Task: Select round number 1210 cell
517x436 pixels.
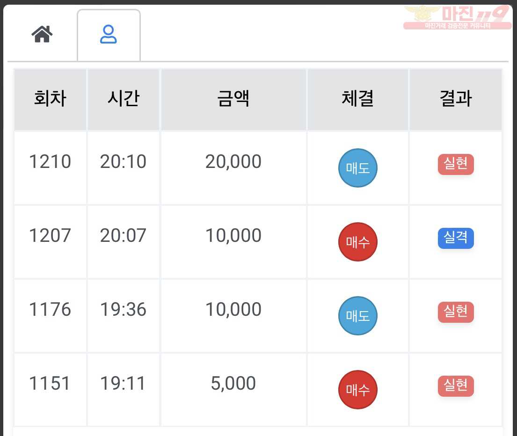Action: [x=50, y=168]
